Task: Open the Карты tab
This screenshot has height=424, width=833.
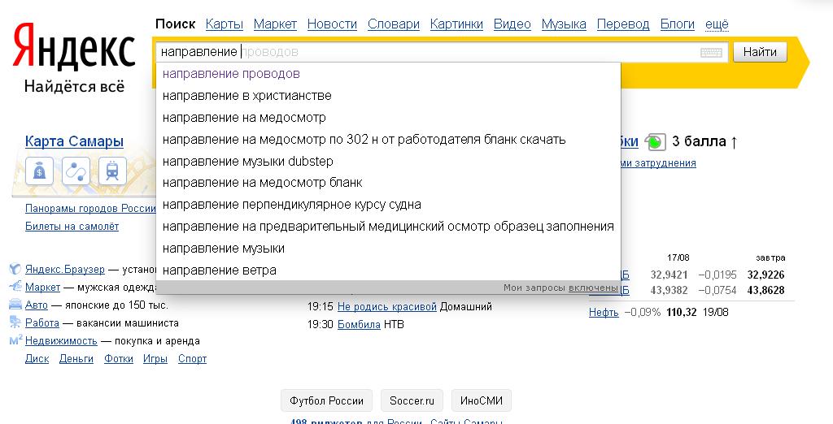Action: tap(224, 24)
